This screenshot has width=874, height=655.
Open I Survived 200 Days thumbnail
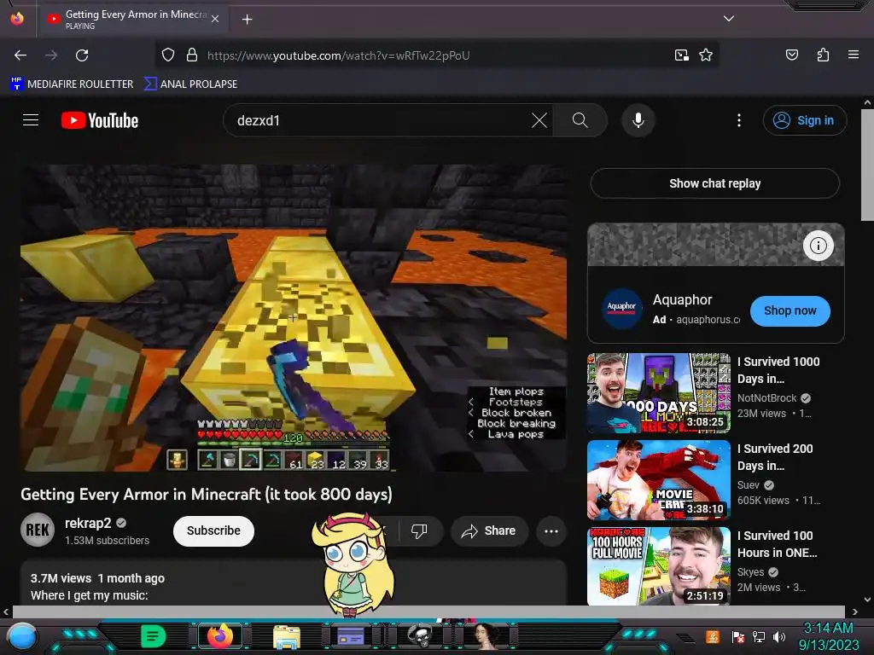659,480
